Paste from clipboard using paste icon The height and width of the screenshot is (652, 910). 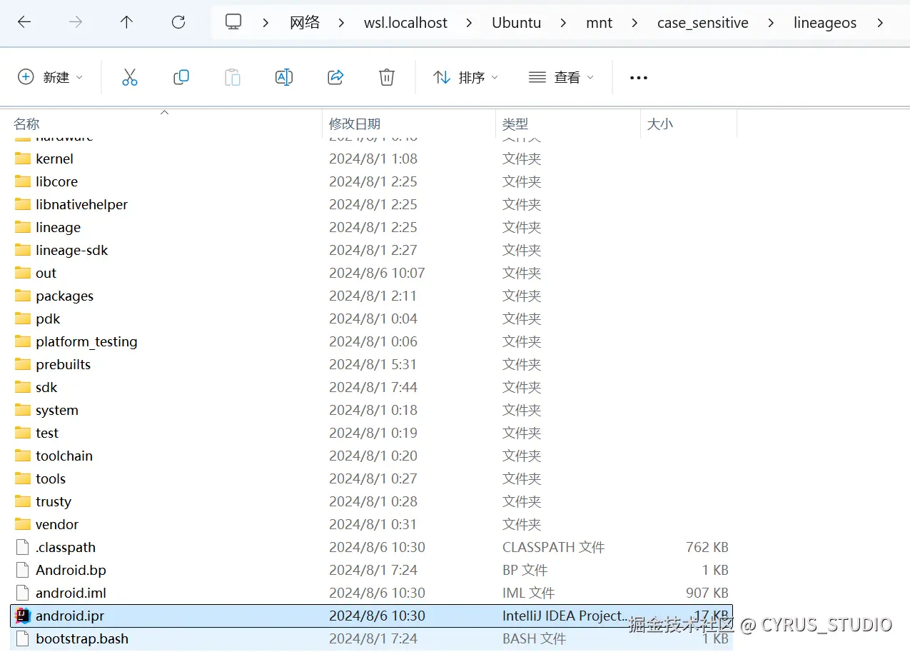[232, 76]
